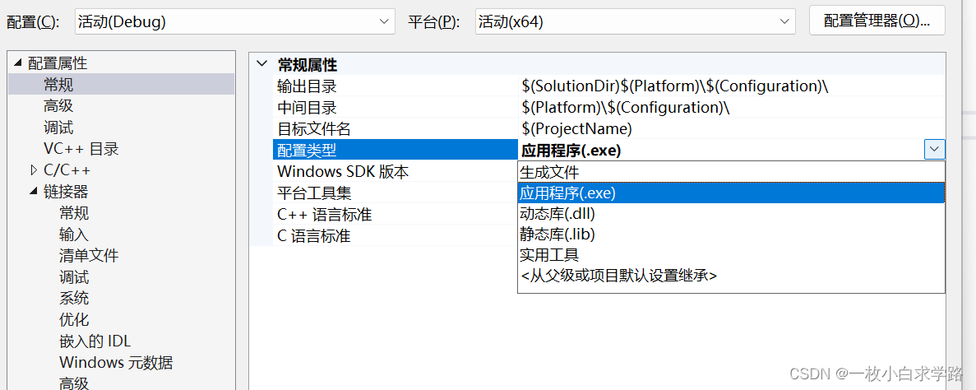976x390 pixels.
Task: Collapse the 配置属性 tree node
Action: [x=16, y=63]
